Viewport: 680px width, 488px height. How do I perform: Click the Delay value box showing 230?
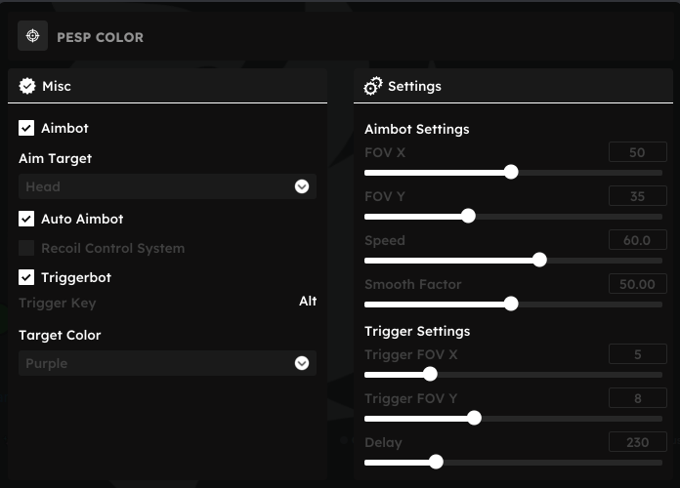(x=637, y=442)
